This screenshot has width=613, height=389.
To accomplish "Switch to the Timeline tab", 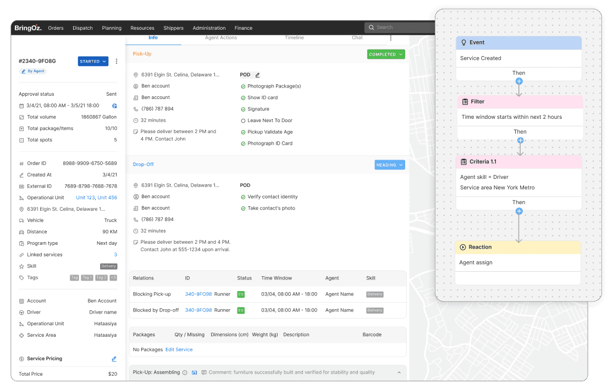I will coord(294,38).
